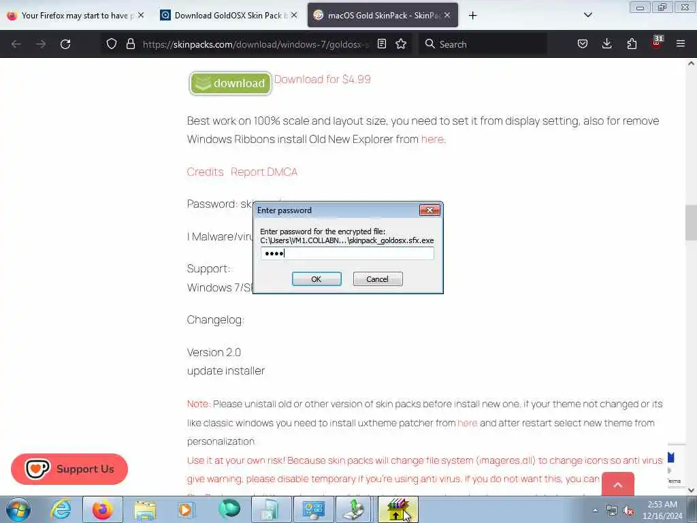Open the Extensions puzzle icon

(x=632, y=44)
